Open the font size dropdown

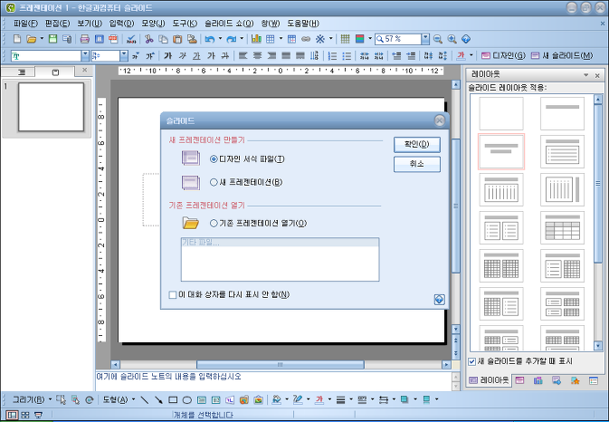point(124,56)
